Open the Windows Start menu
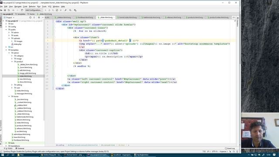The width and height of the screenshot is (279, 157). [x=3, y=155]
